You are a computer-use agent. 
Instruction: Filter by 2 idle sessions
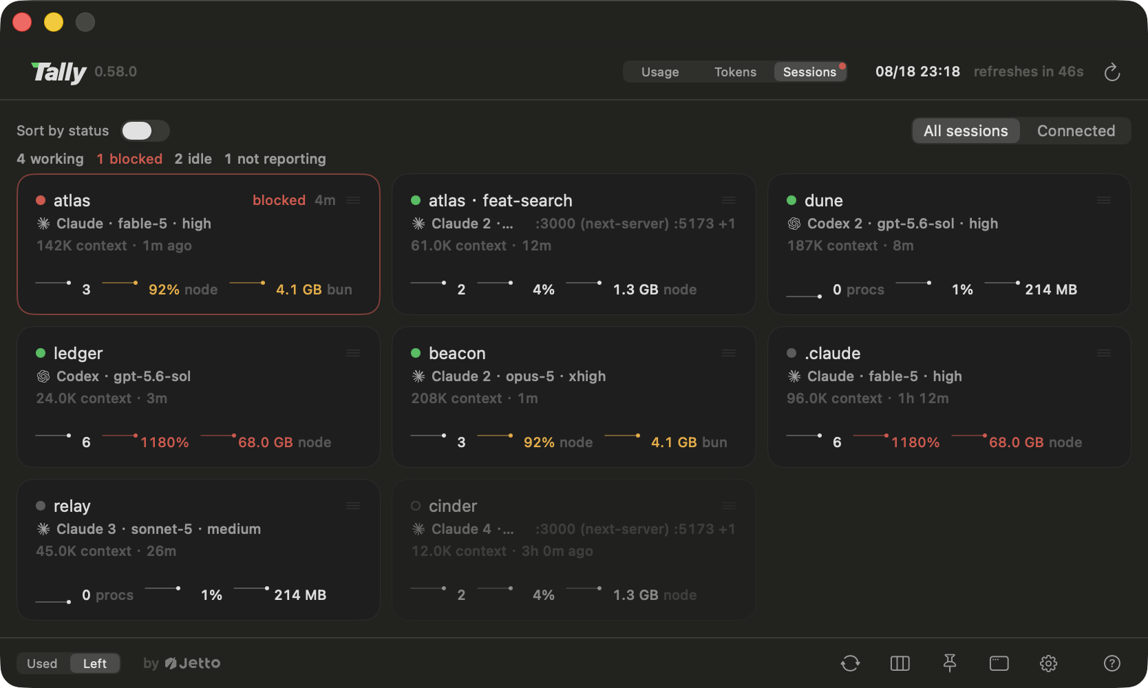(193, 159)
